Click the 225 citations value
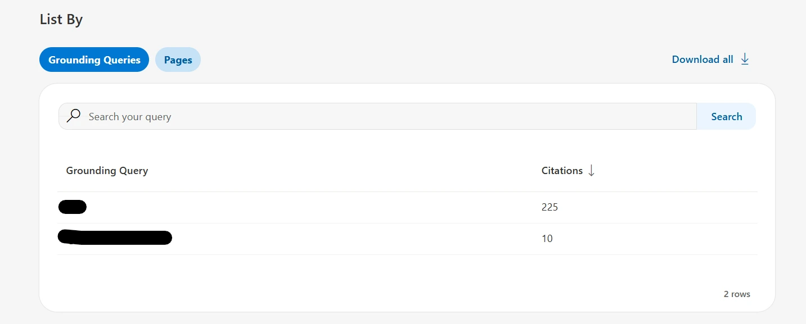 [550, 207]
